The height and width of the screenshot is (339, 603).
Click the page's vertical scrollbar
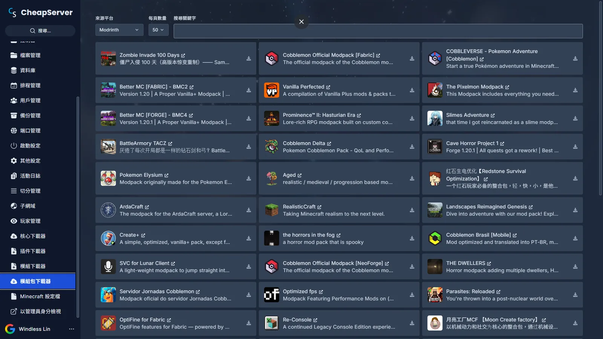[601, 98]
